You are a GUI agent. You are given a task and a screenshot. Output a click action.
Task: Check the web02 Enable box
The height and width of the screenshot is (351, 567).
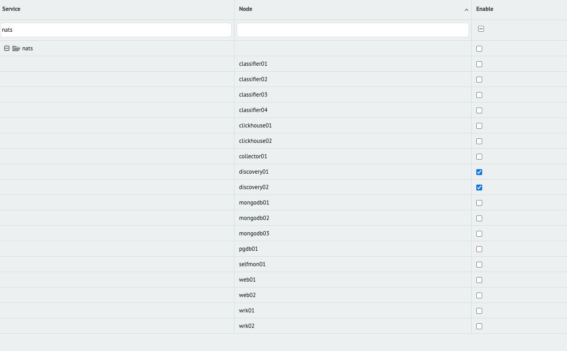(x=479, y=295)
